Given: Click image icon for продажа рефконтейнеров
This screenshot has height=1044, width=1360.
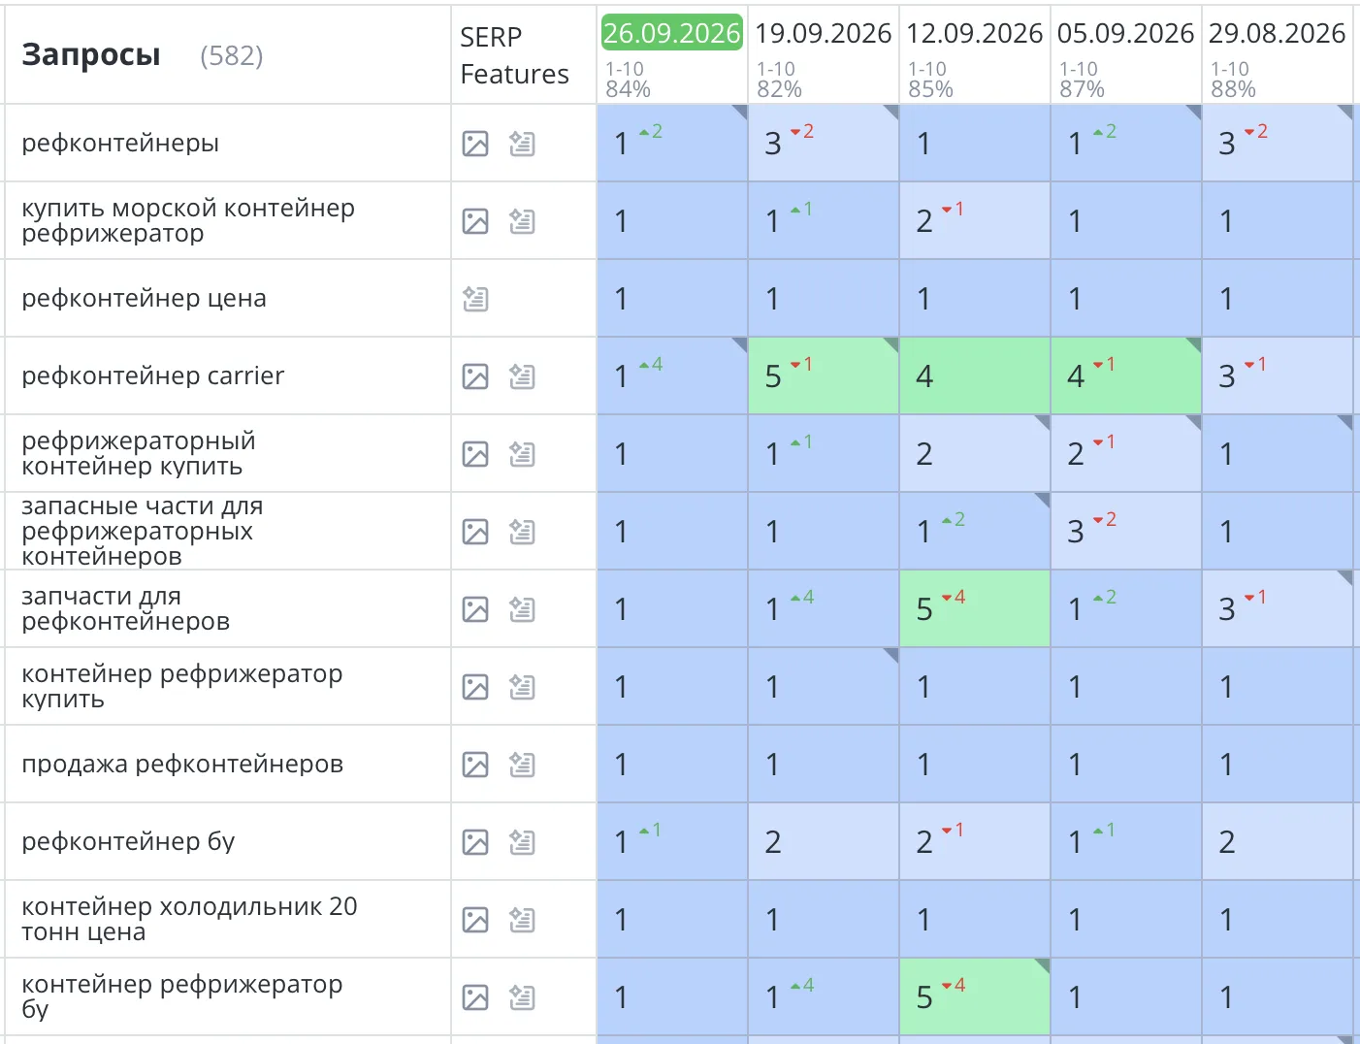Looking at the screenshot, I should [x=475, y=765].
